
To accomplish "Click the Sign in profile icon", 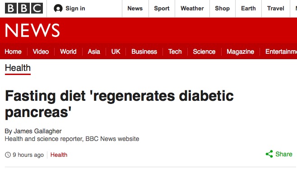I will [x=58, y=8].
